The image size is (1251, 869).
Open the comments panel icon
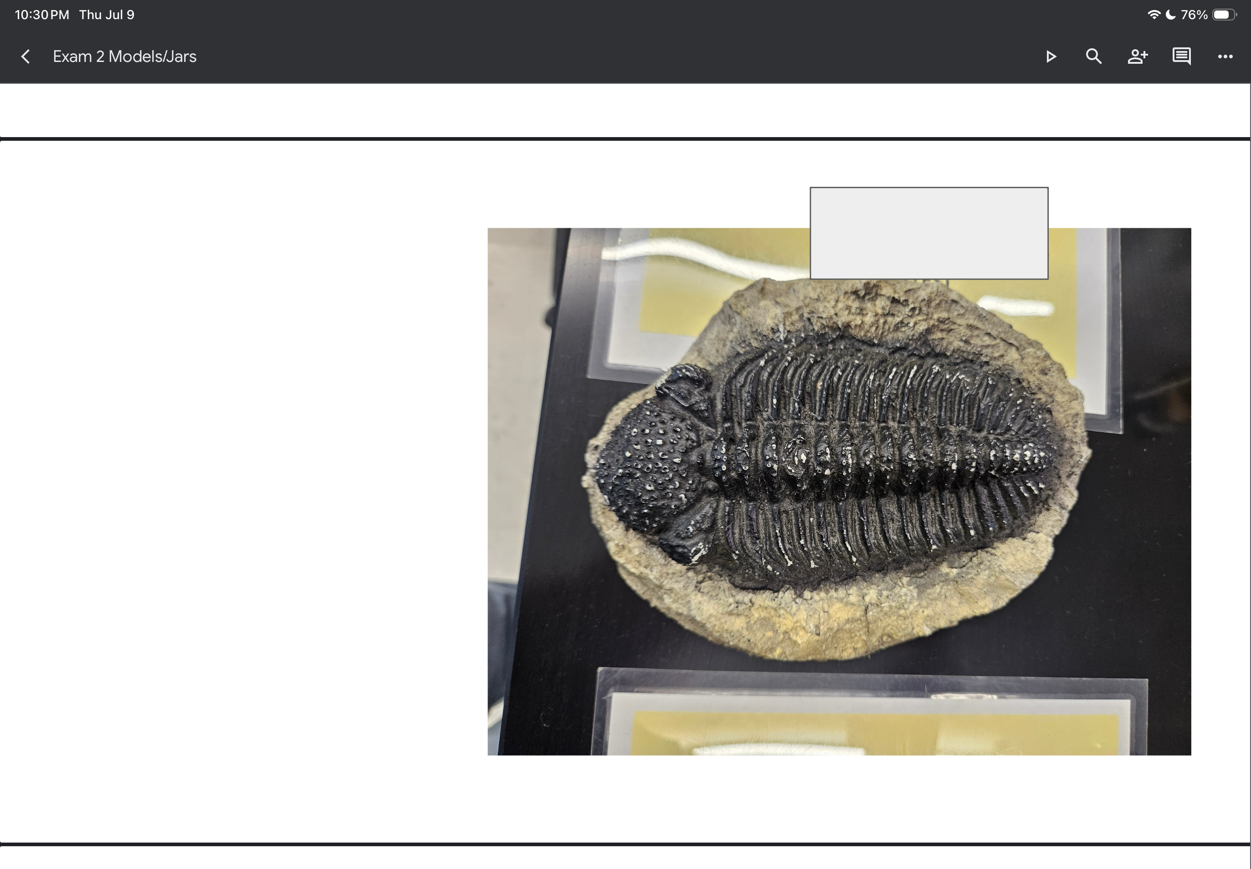pos(1181,56)
